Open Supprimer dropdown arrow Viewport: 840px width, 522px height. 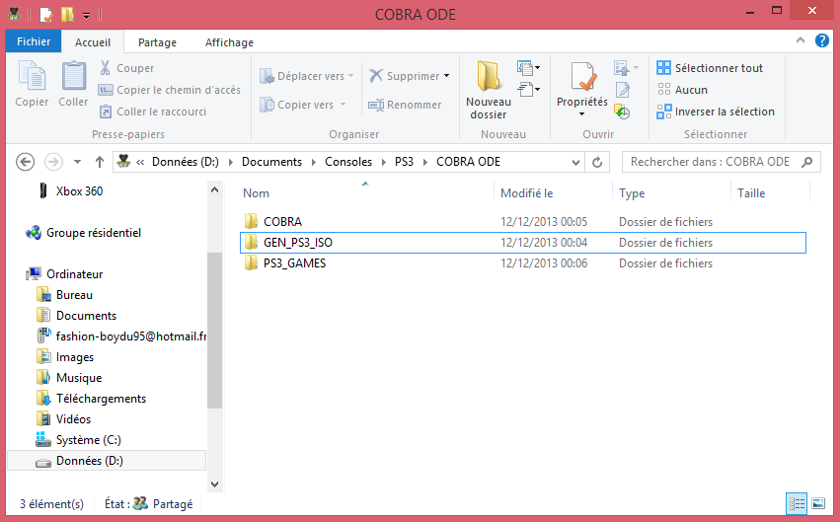point(446,76)
